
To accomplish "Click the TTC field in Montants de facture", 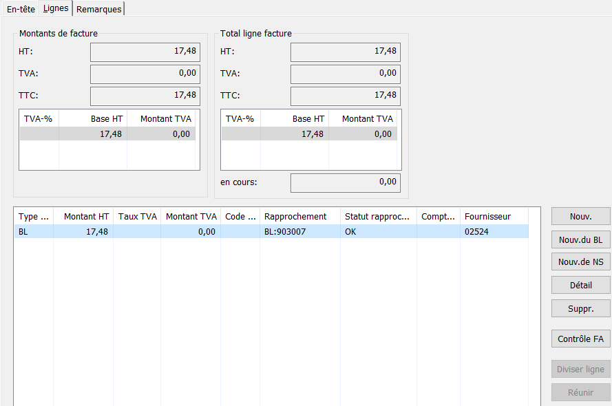I will pyautogui.click(x=145, y=96).
